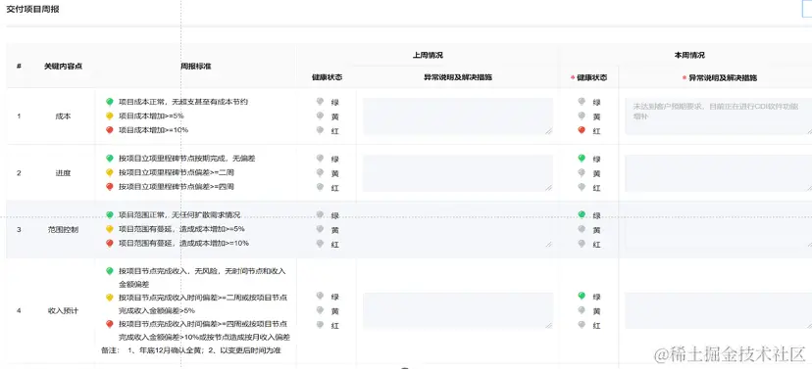The height and width of the screenshot is (370, 812).
Task: Click the 周报标准 column header
Action: [x=195, y=67]
